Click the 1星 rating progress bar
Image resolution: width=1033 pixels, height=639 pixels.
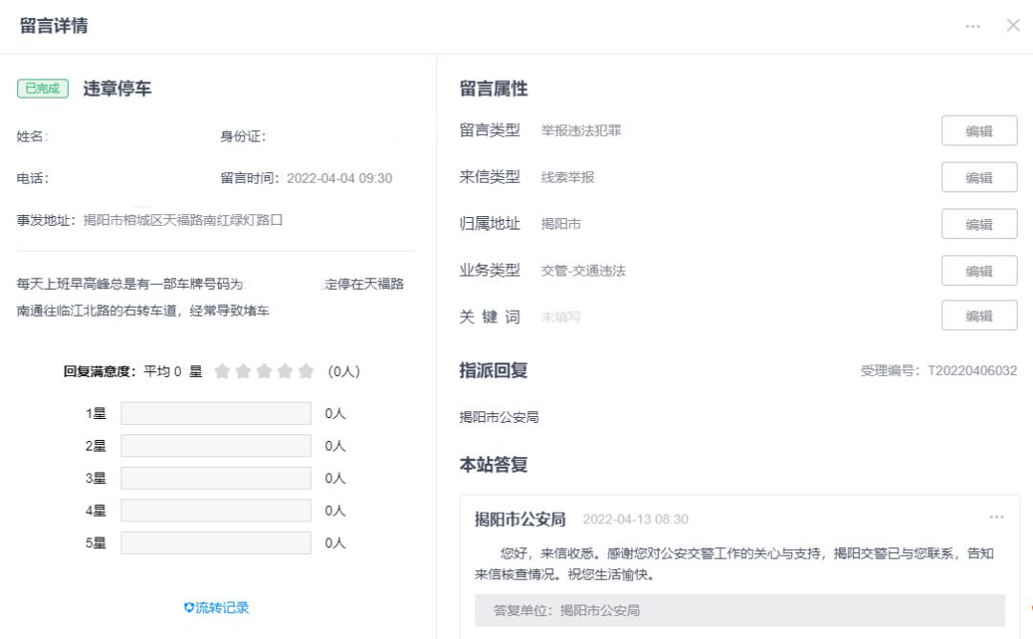(215, 414)
